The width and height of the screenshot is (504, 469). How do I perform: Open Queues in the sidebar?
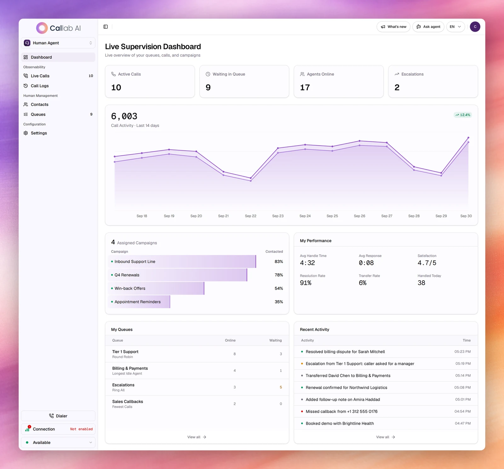(x=58, y=114)
